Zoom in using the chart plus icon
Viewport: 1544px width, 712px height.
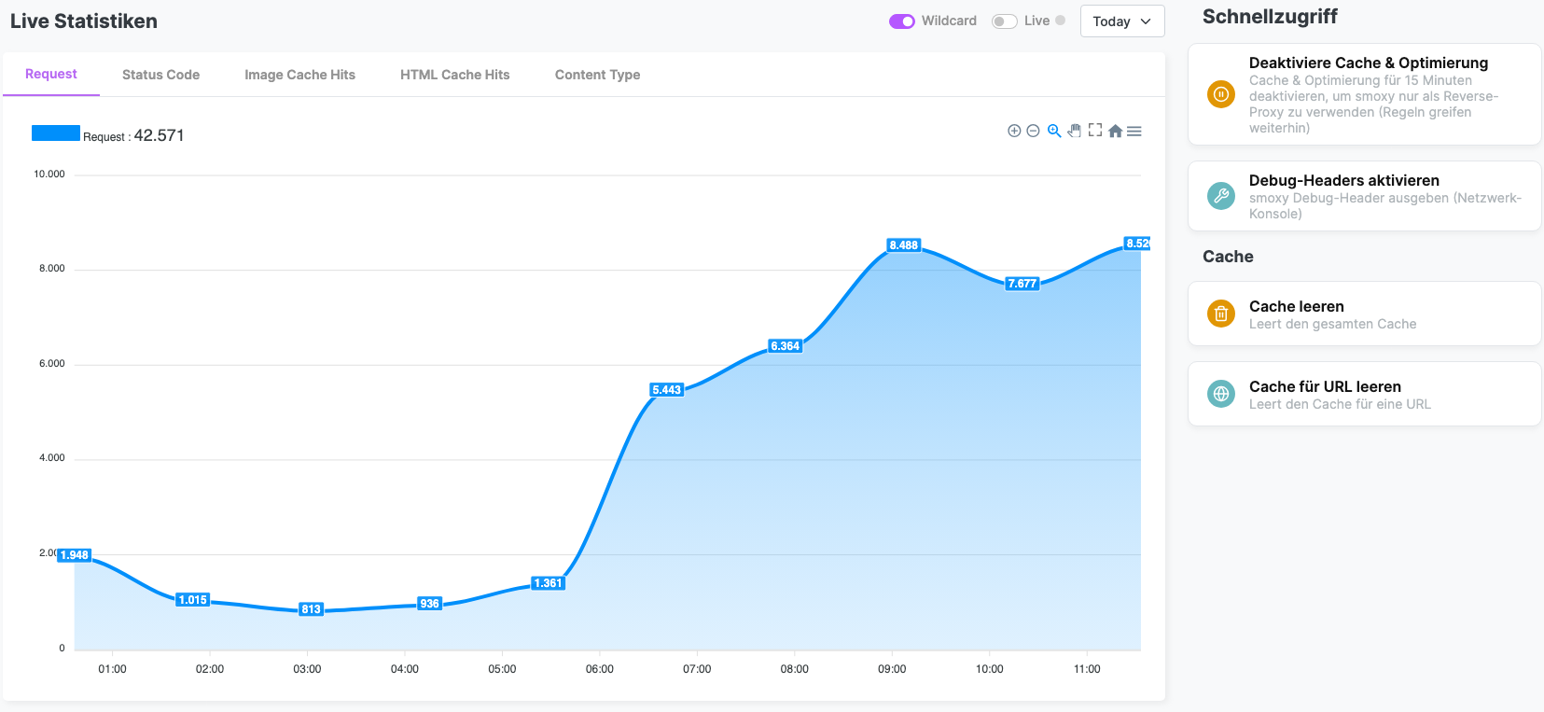[1014, 131]
